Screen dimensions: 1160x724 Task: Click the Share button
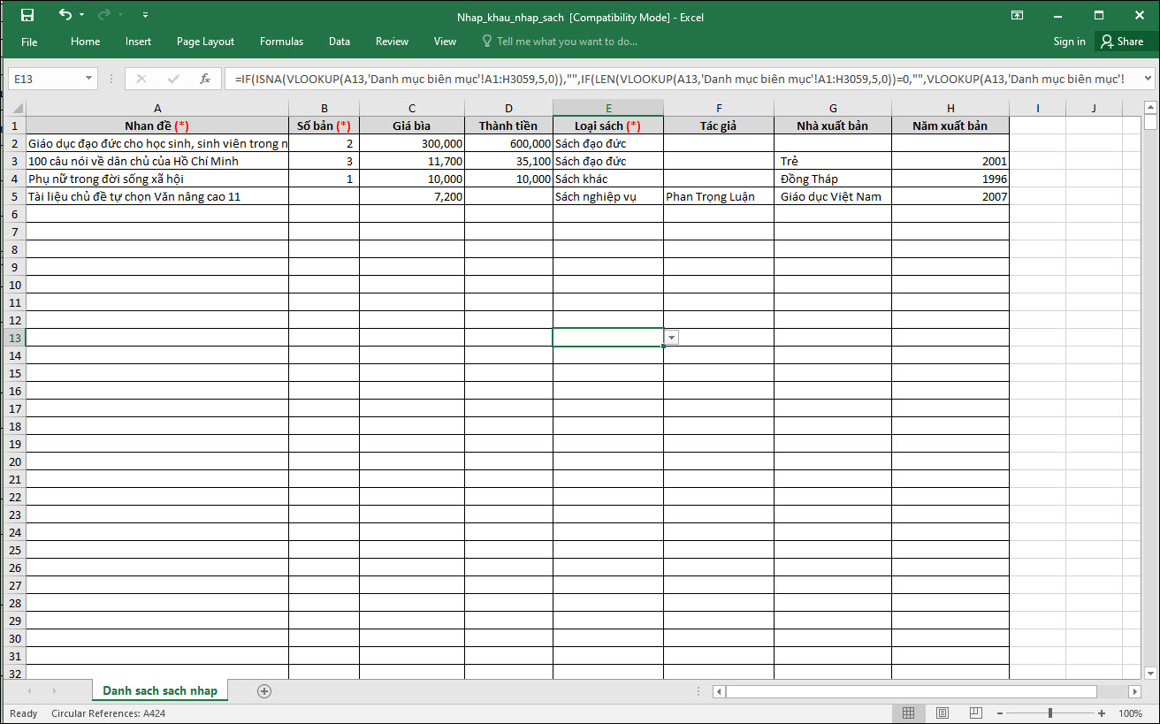tap(1120, 42)
